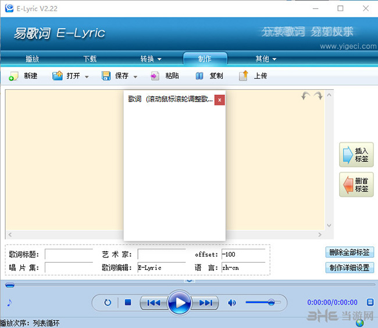Open the 其他 menu tab
Viewport: 378px width, 328px height.
tap(266, 59)
